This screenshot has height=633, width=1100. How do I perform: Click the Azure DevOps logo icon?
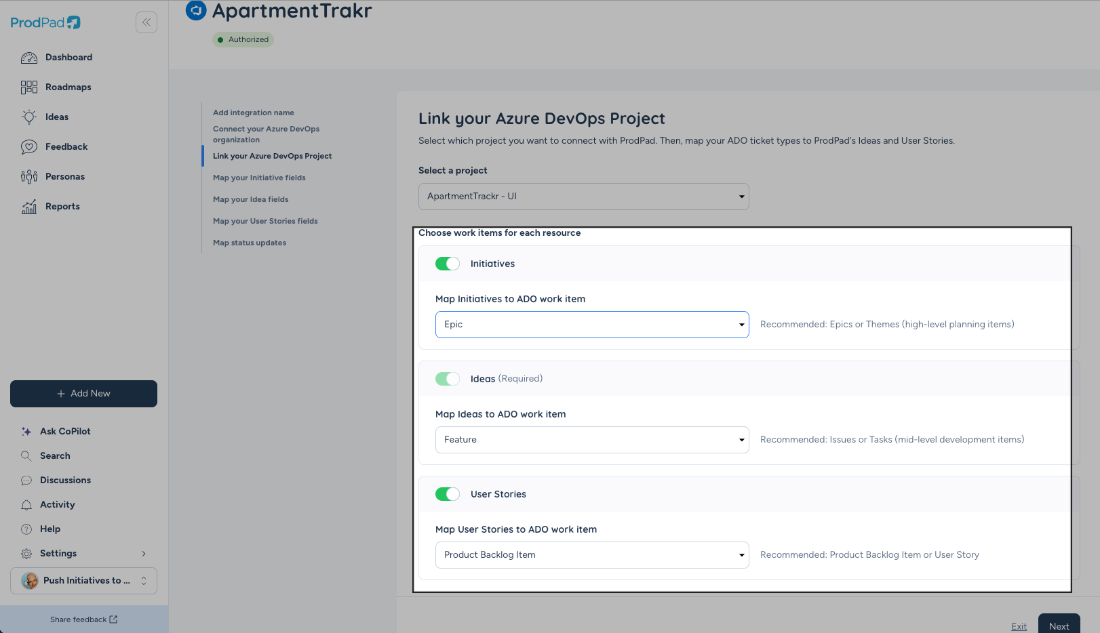[x=196, y=10]
